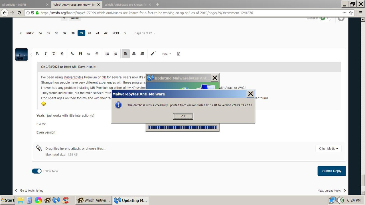
Task: Insert a bulleted list in the reply
Action: pyautogui.click(x=107, y=54)
